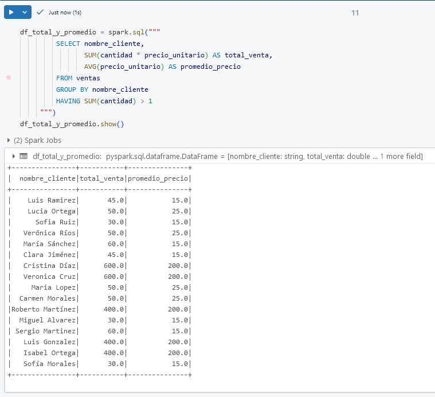Click the cell number 11 label

tap(355, 13)
